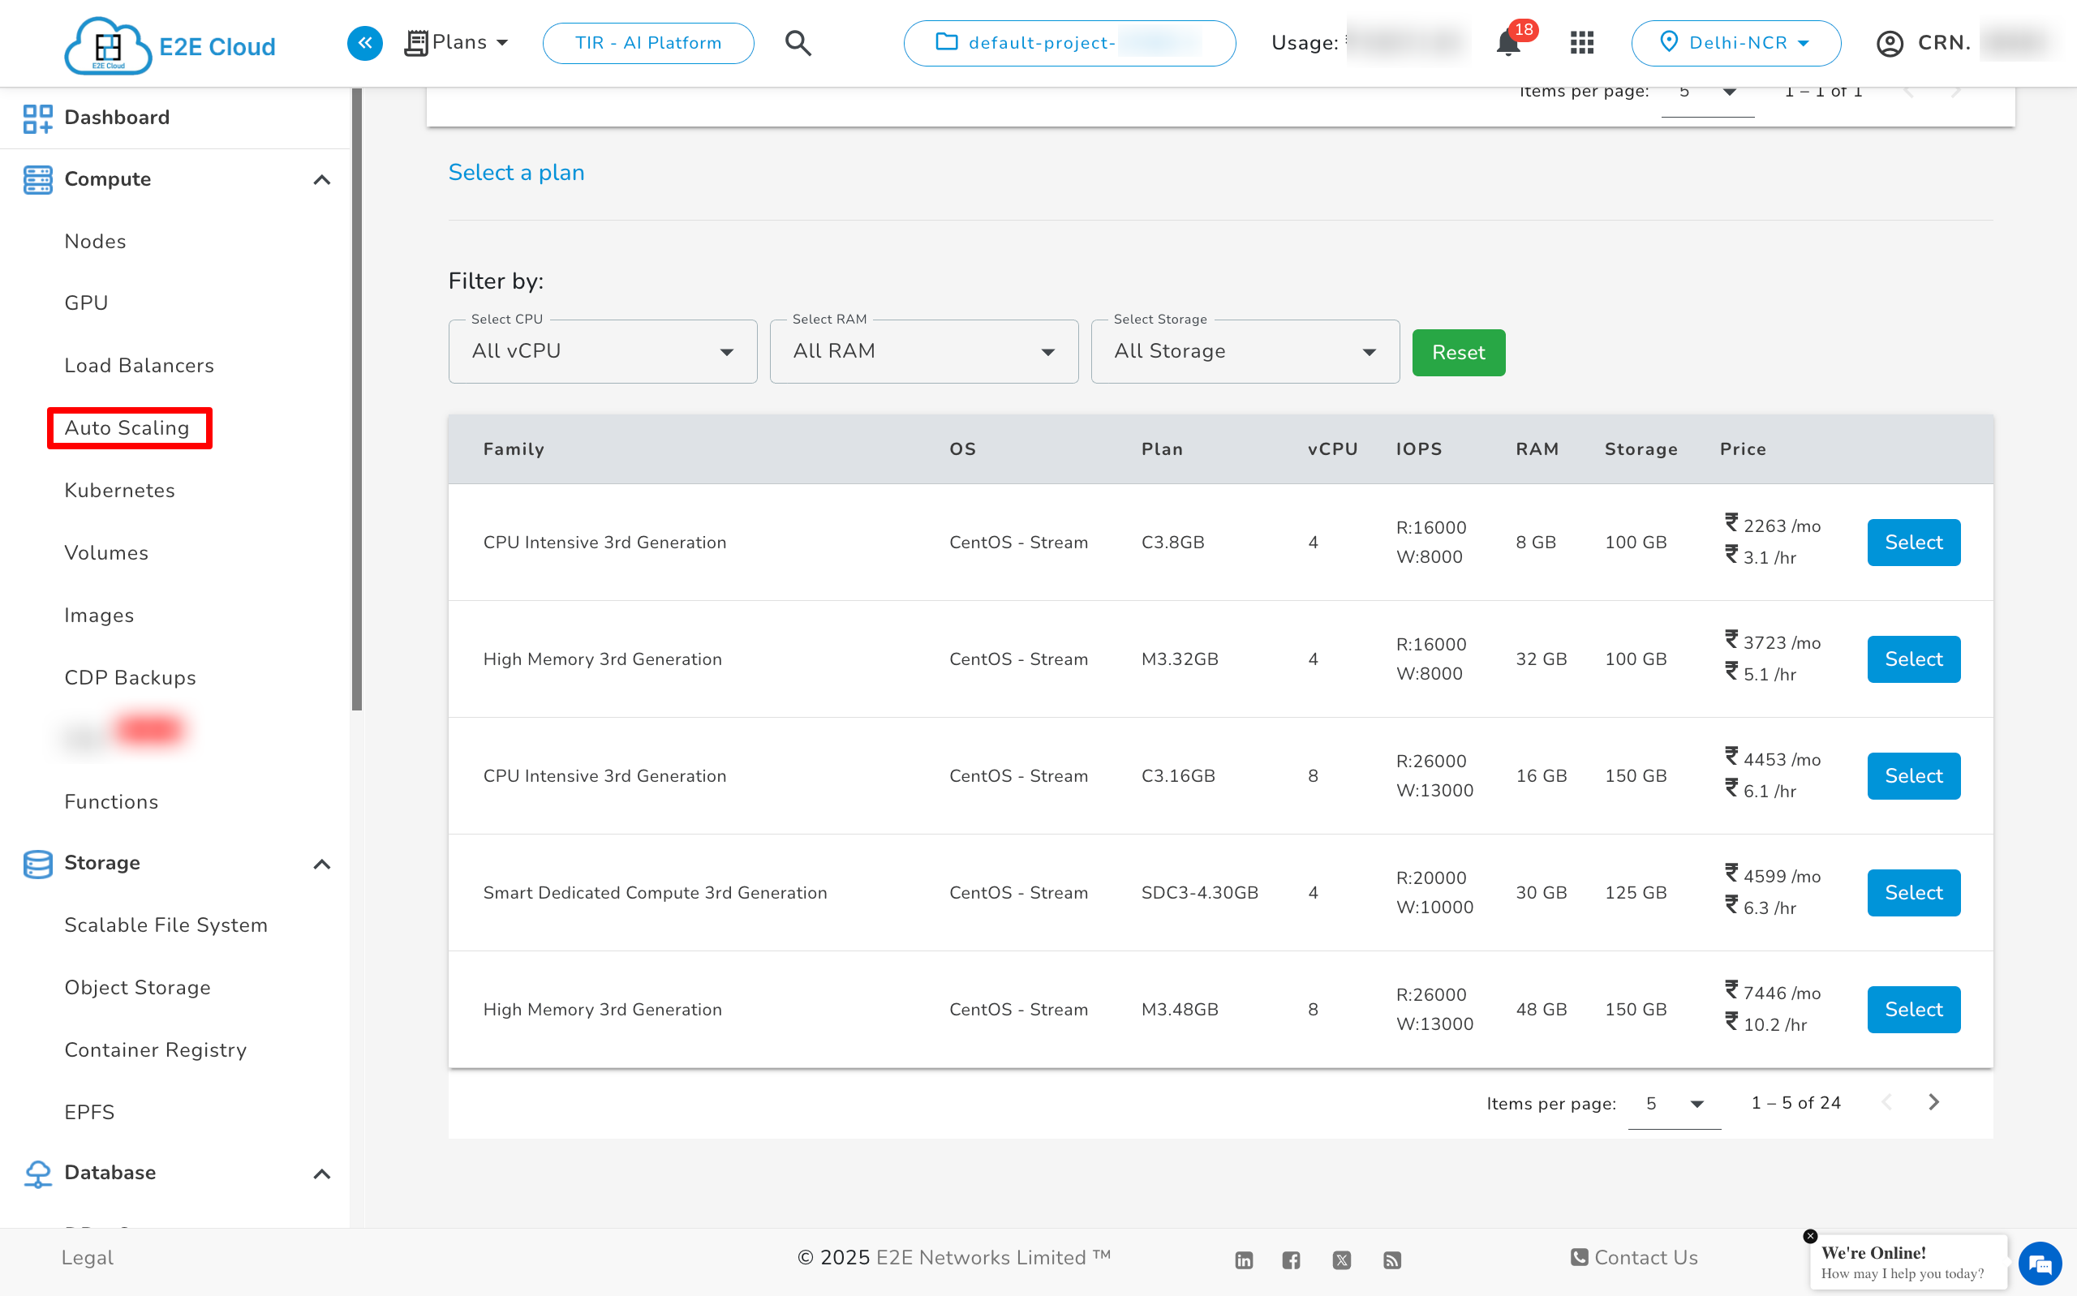Viewport: 2077px width, 1296px height.
Task: Open Volumes in the sidebar
Action: 106,553
